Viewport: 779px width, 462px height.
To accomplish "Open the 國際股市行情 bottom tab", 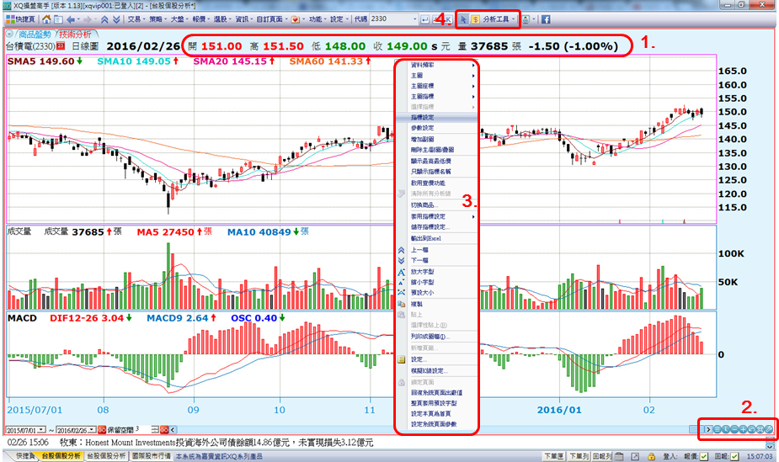I will tap(151, 455).
